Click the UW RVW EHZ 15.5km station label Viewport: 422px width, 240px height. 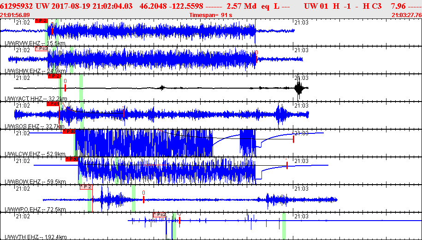click(35, 43)
